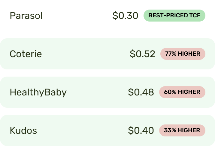This screenshot has width=215, height=146.
Task: Click the Parasol brand name
Action: (26, 16)
